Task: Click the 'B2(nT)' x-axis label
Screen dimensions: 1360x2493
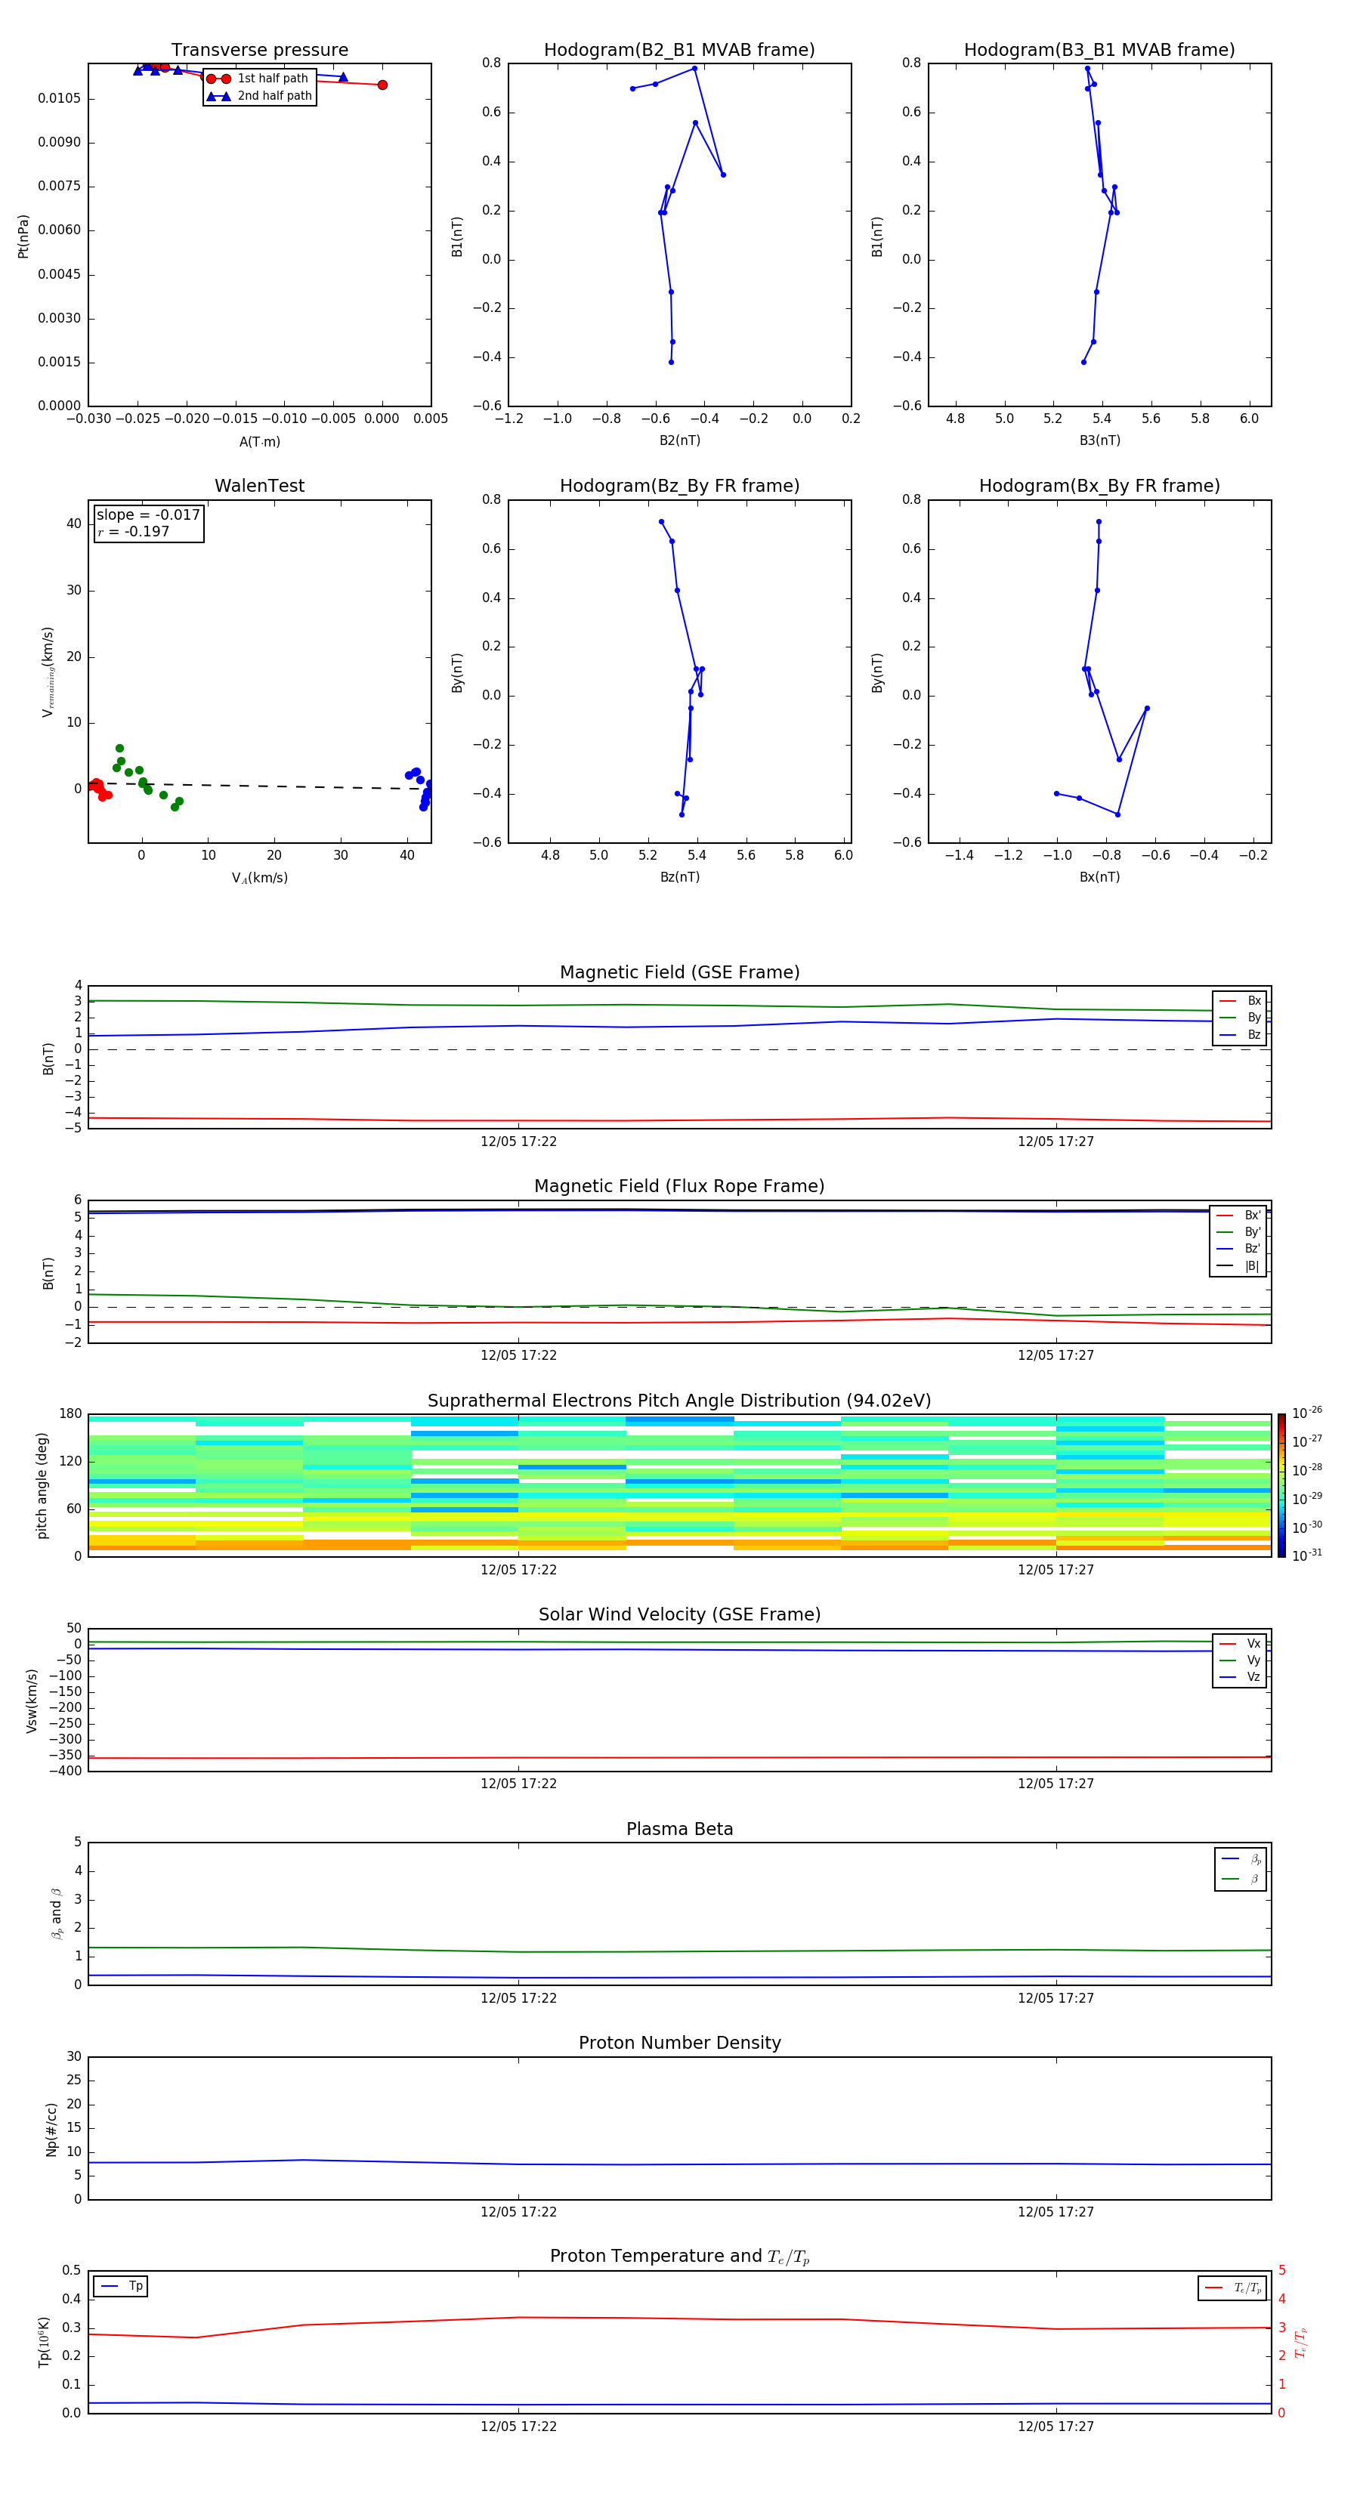Action: click(x=679, y=440)
